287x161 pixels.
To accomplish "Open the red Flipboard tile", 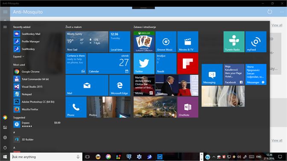I will [188, 63].
